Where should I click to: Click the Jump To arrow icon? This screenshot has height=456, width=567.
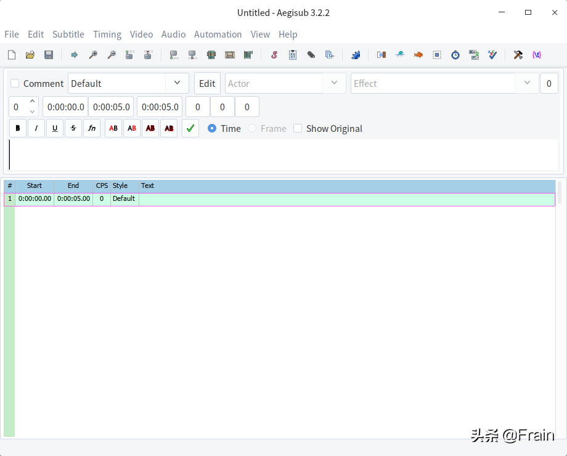[x=74, y=55]
